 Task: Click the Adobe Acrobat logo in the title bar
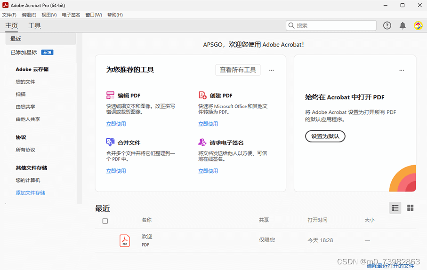6,5
